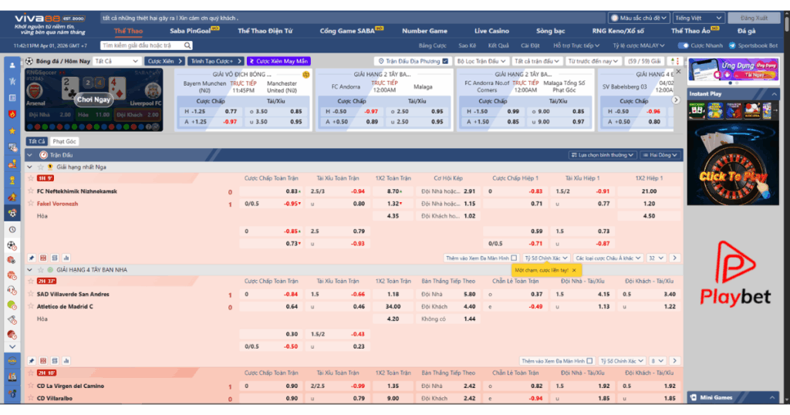Open the user account sidebar icon

point(12,66)
